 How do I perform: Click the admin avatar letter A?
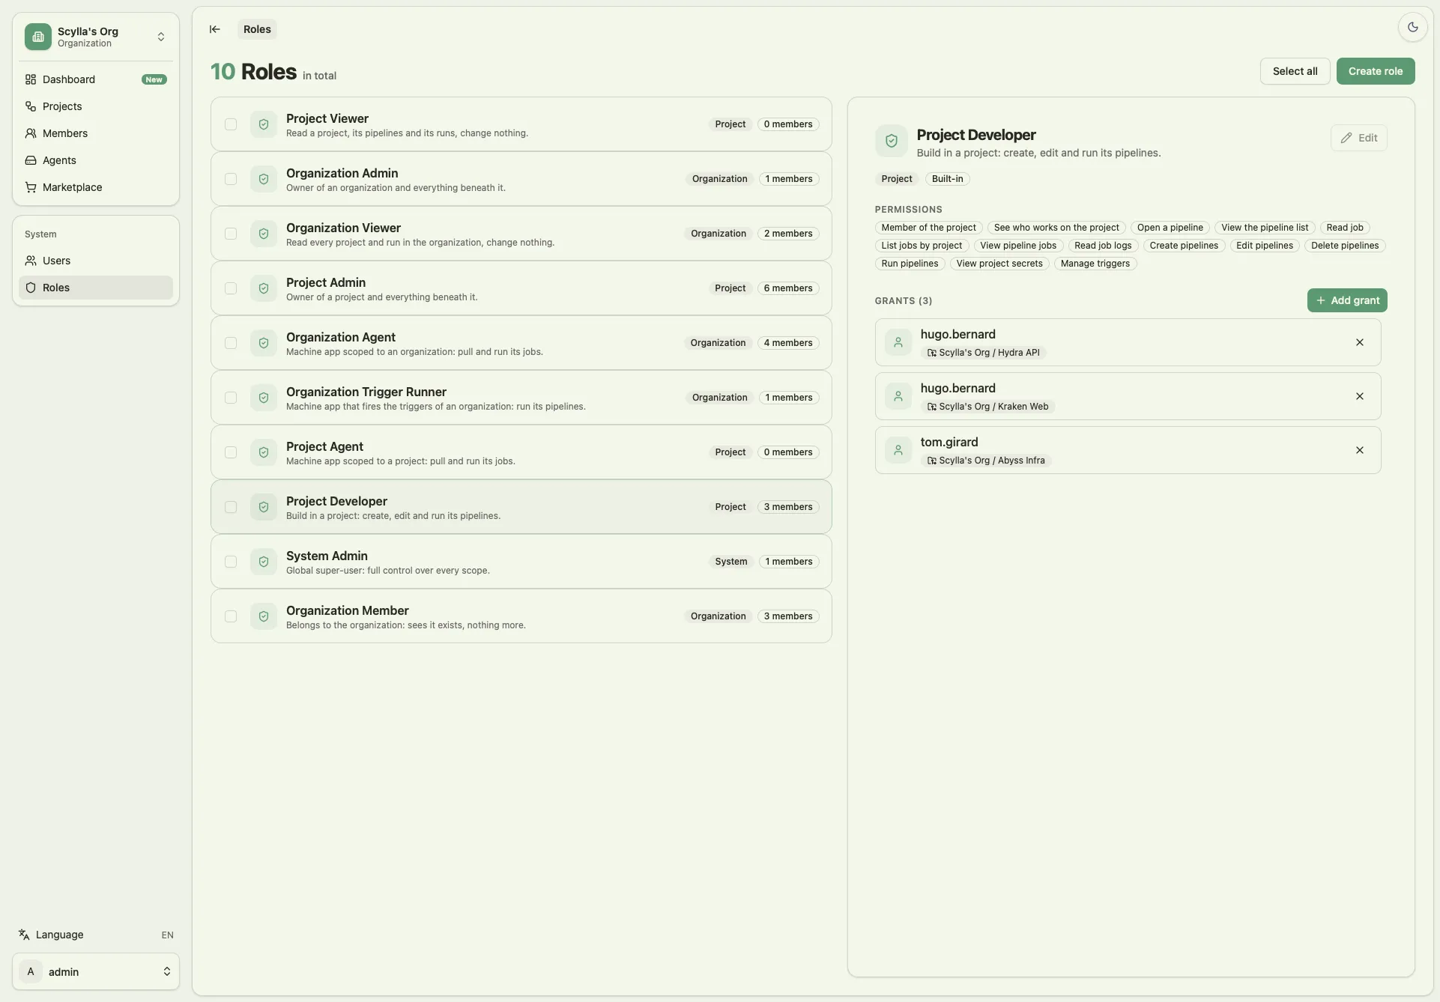click(31, 971)
